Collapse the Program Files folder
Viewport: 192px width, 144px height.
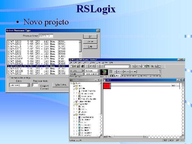74,104
